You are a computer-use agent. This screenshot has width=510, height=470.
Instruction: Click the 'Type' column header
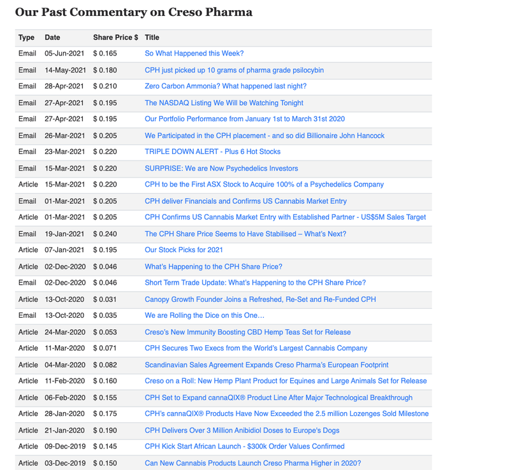point(26,38)
